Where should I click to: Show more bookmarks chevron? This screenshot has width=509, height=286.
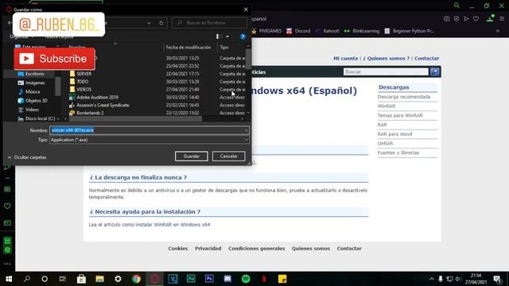pos(498,31)
